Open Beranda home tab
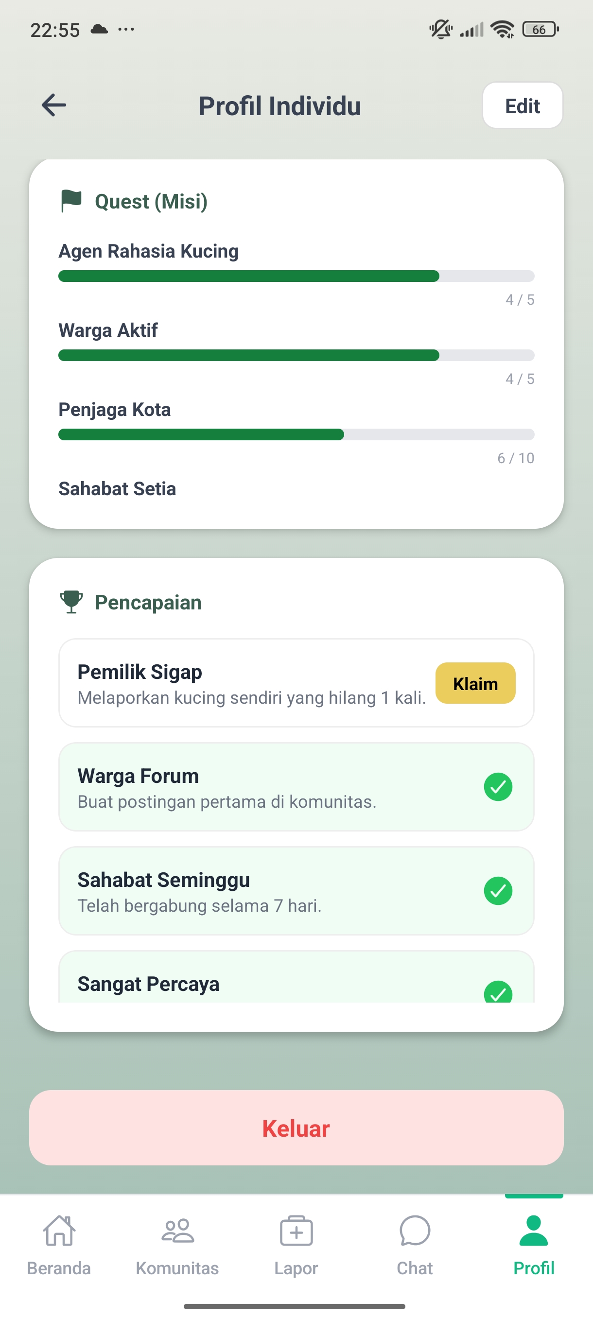Image resolution: width=593 pixels, height=1318 pixels. 59,1245
